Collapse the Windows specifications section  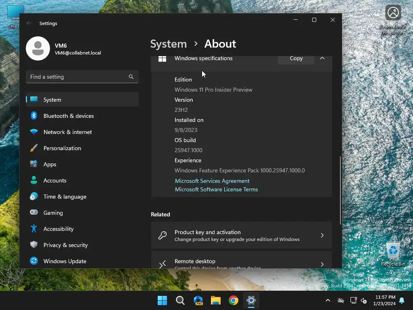click(322, 58)
